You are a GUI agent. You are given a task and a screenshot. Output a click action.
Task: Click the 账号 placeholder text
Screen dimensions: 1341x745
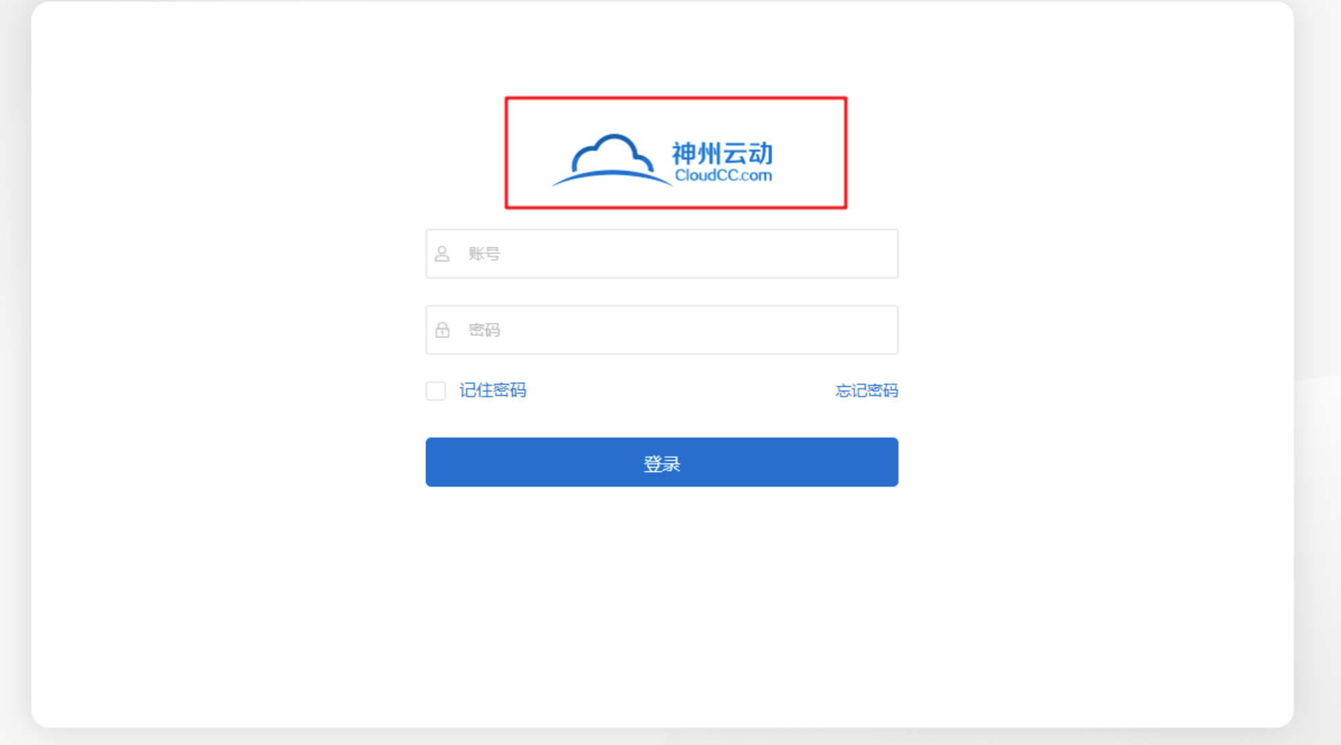click(484, 254)
